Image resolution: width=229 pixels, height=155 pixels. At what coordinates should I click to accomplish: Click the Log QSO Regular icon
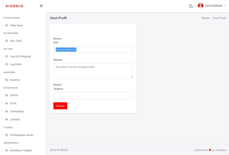click(6, 56)
